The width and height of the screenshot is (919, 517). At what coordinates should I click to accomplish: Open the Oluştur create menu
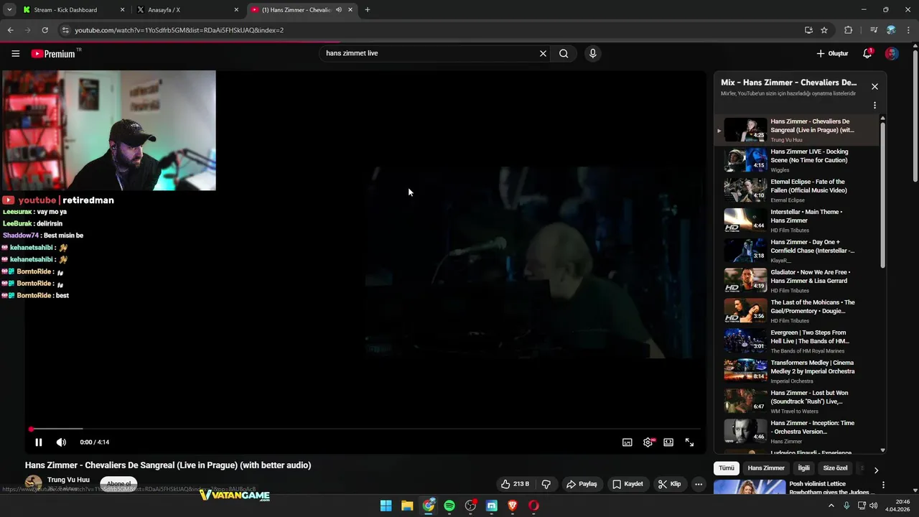pos(832,53)
